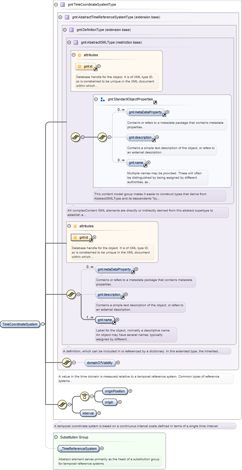Collapse the gml:AbstractTimeReferenceSystemType extension base
Viewport: 242px width, 470px height.
point(60,17)
